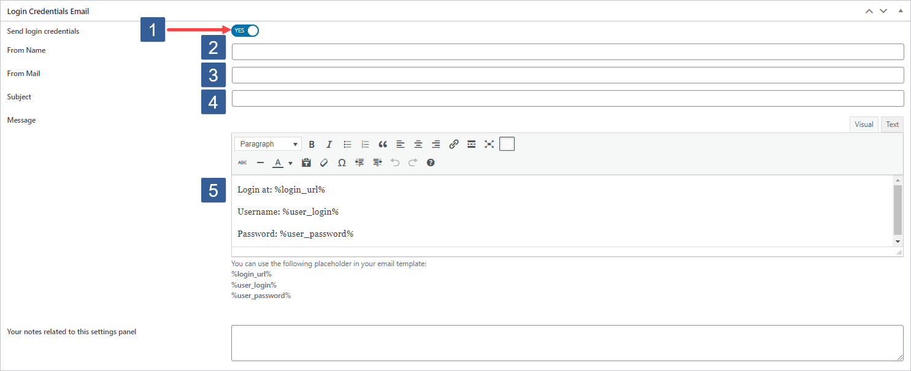Undo the last editor change
The width and height of the screenshot is (911, 371).
[395, 162]
